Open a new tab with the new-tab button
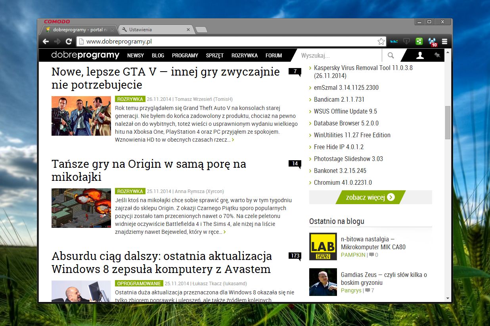 click(x=201, y=30)
